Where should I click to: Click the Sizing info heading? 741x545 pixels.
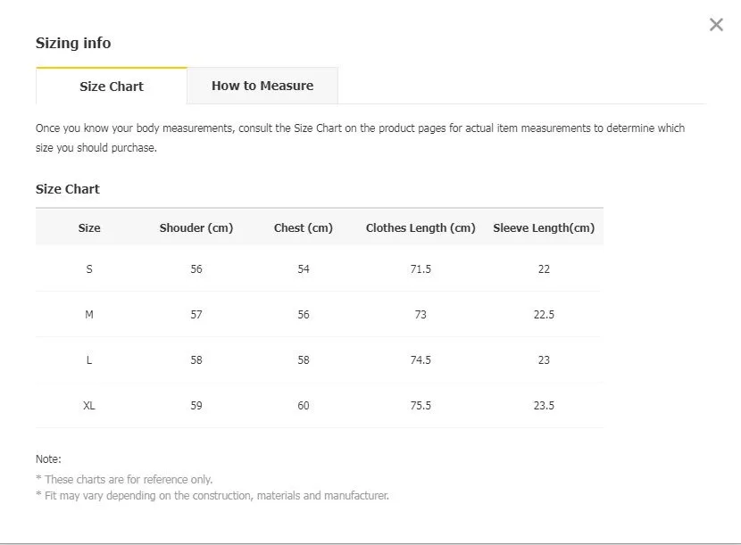click(73, 43)
